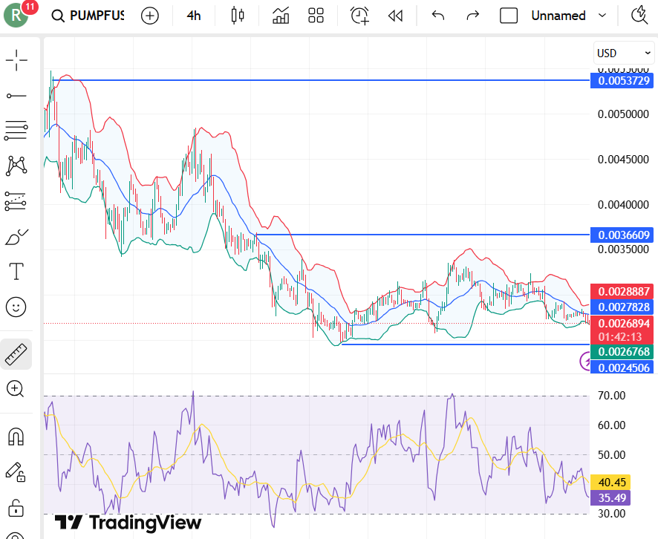
Task: Select the trend line drawing tool
Action: [16, 95]
